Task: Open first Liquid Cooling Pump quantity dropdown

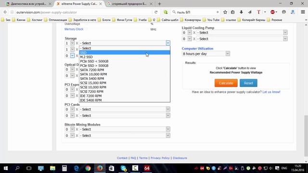Action: [x=187, y=33]
